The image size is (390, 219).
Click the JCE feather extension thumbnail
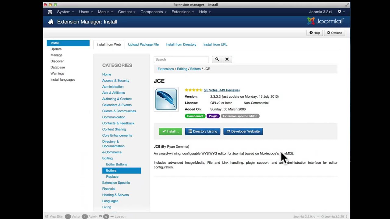pos(166,99)
